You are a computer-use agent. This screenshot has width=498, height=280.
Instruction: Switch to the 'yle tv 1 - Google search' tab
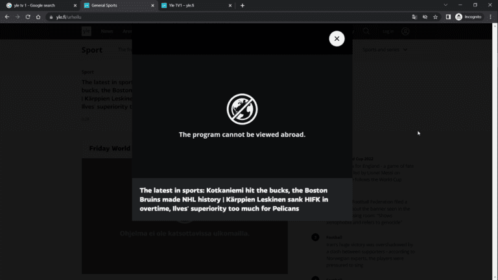click(x=39, y=5)
